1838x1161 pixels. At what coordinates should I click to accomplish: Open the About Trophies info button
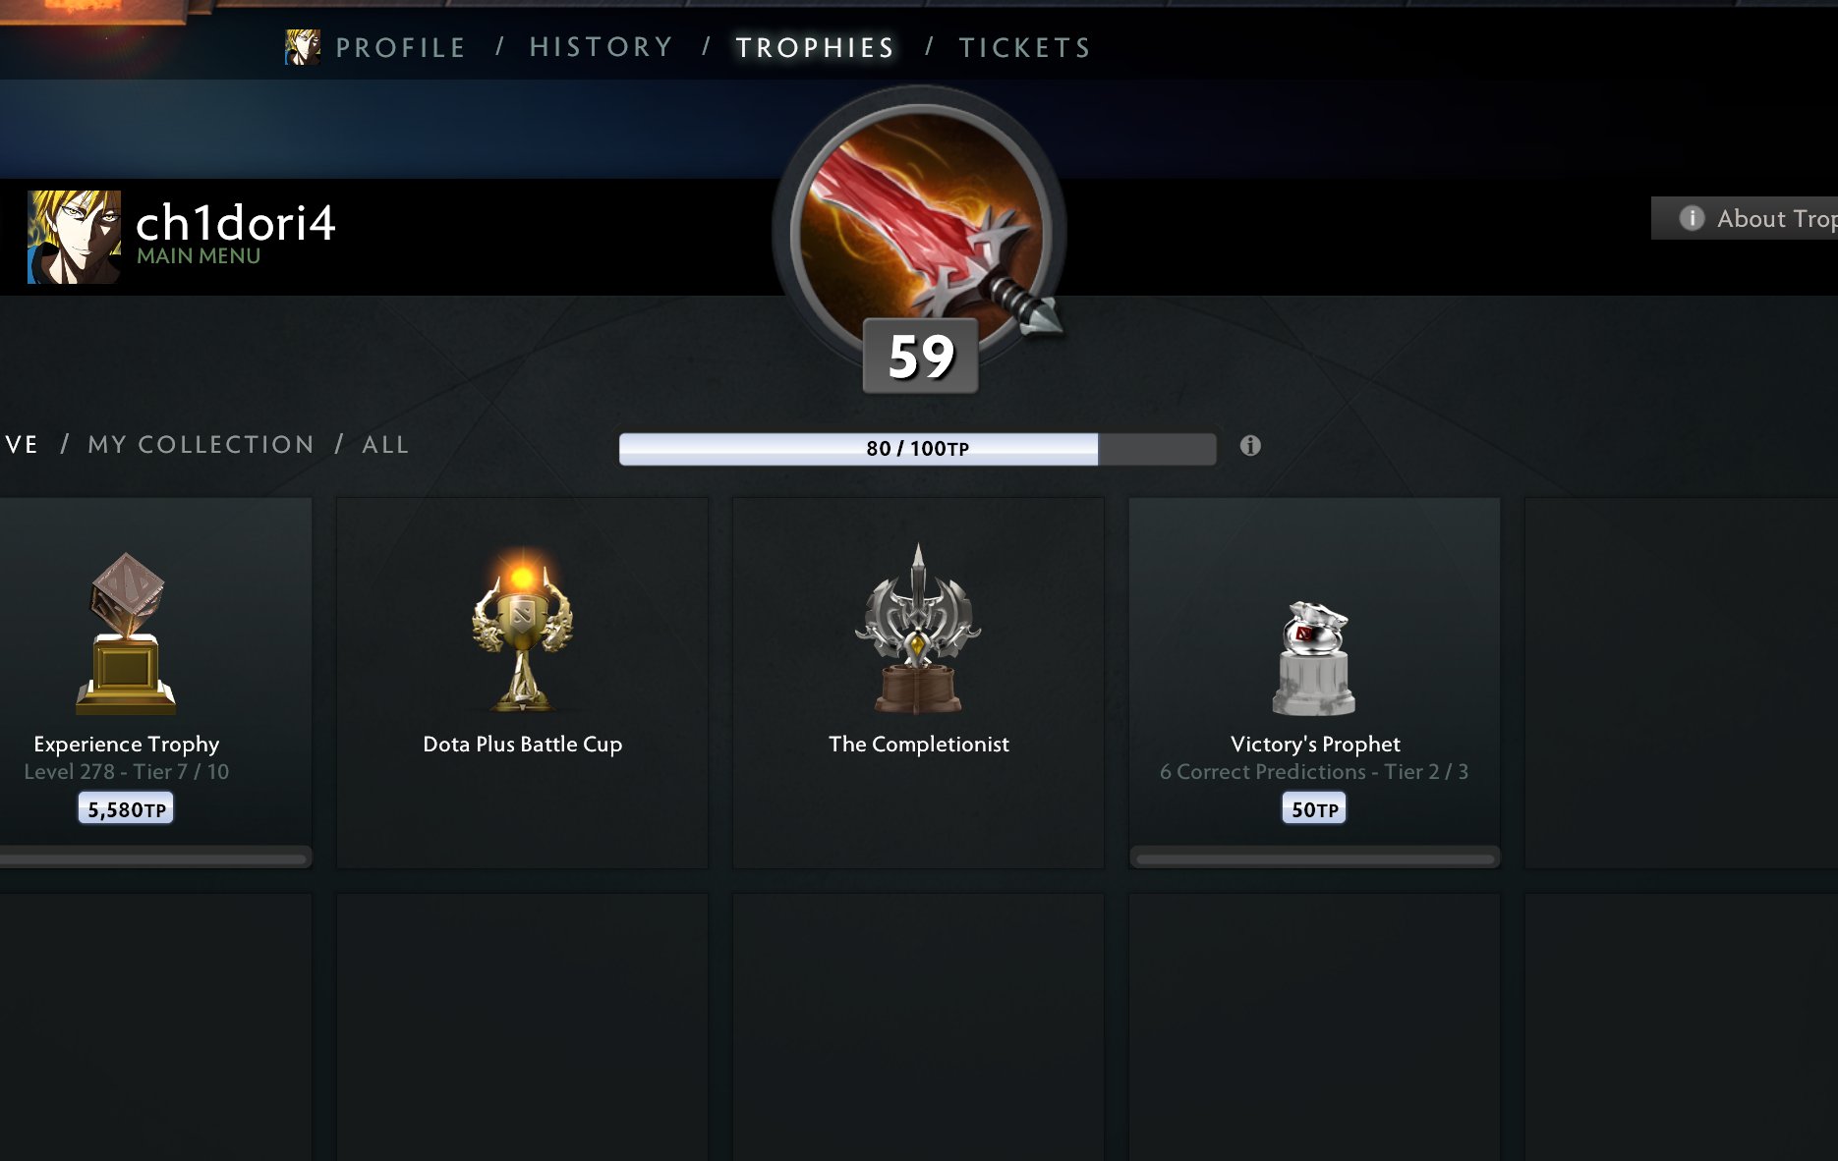(1746, 218)
